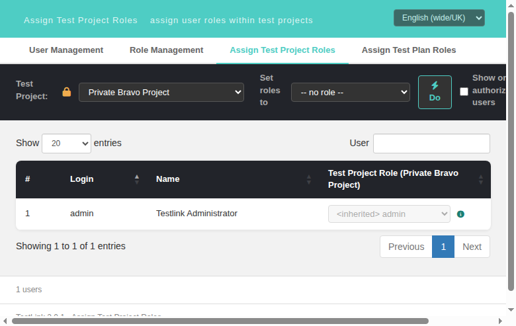The image size is (516, 326).
Task: Click the '1 users' footer text
Action: [29, 290]
